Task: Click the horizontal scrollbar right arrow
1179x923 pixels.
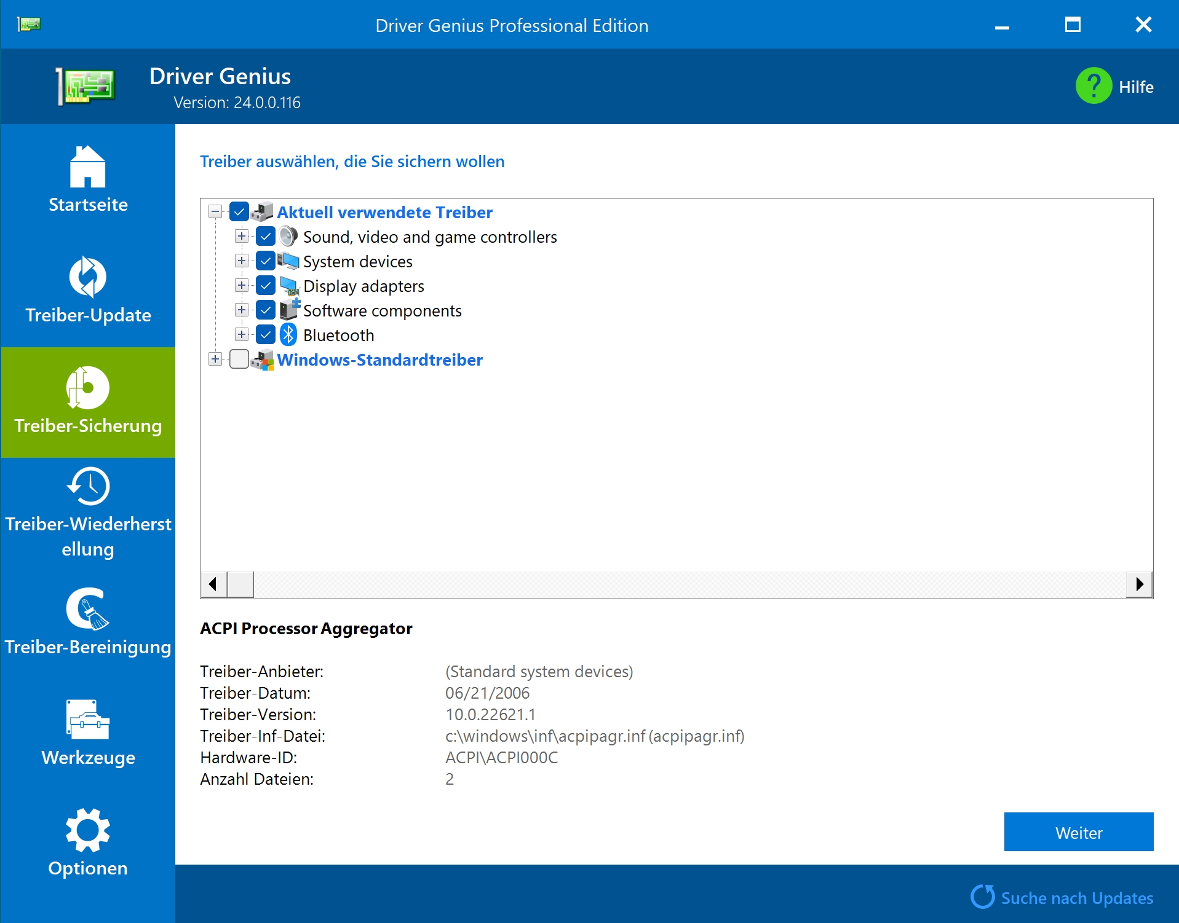Action: 1140,584
